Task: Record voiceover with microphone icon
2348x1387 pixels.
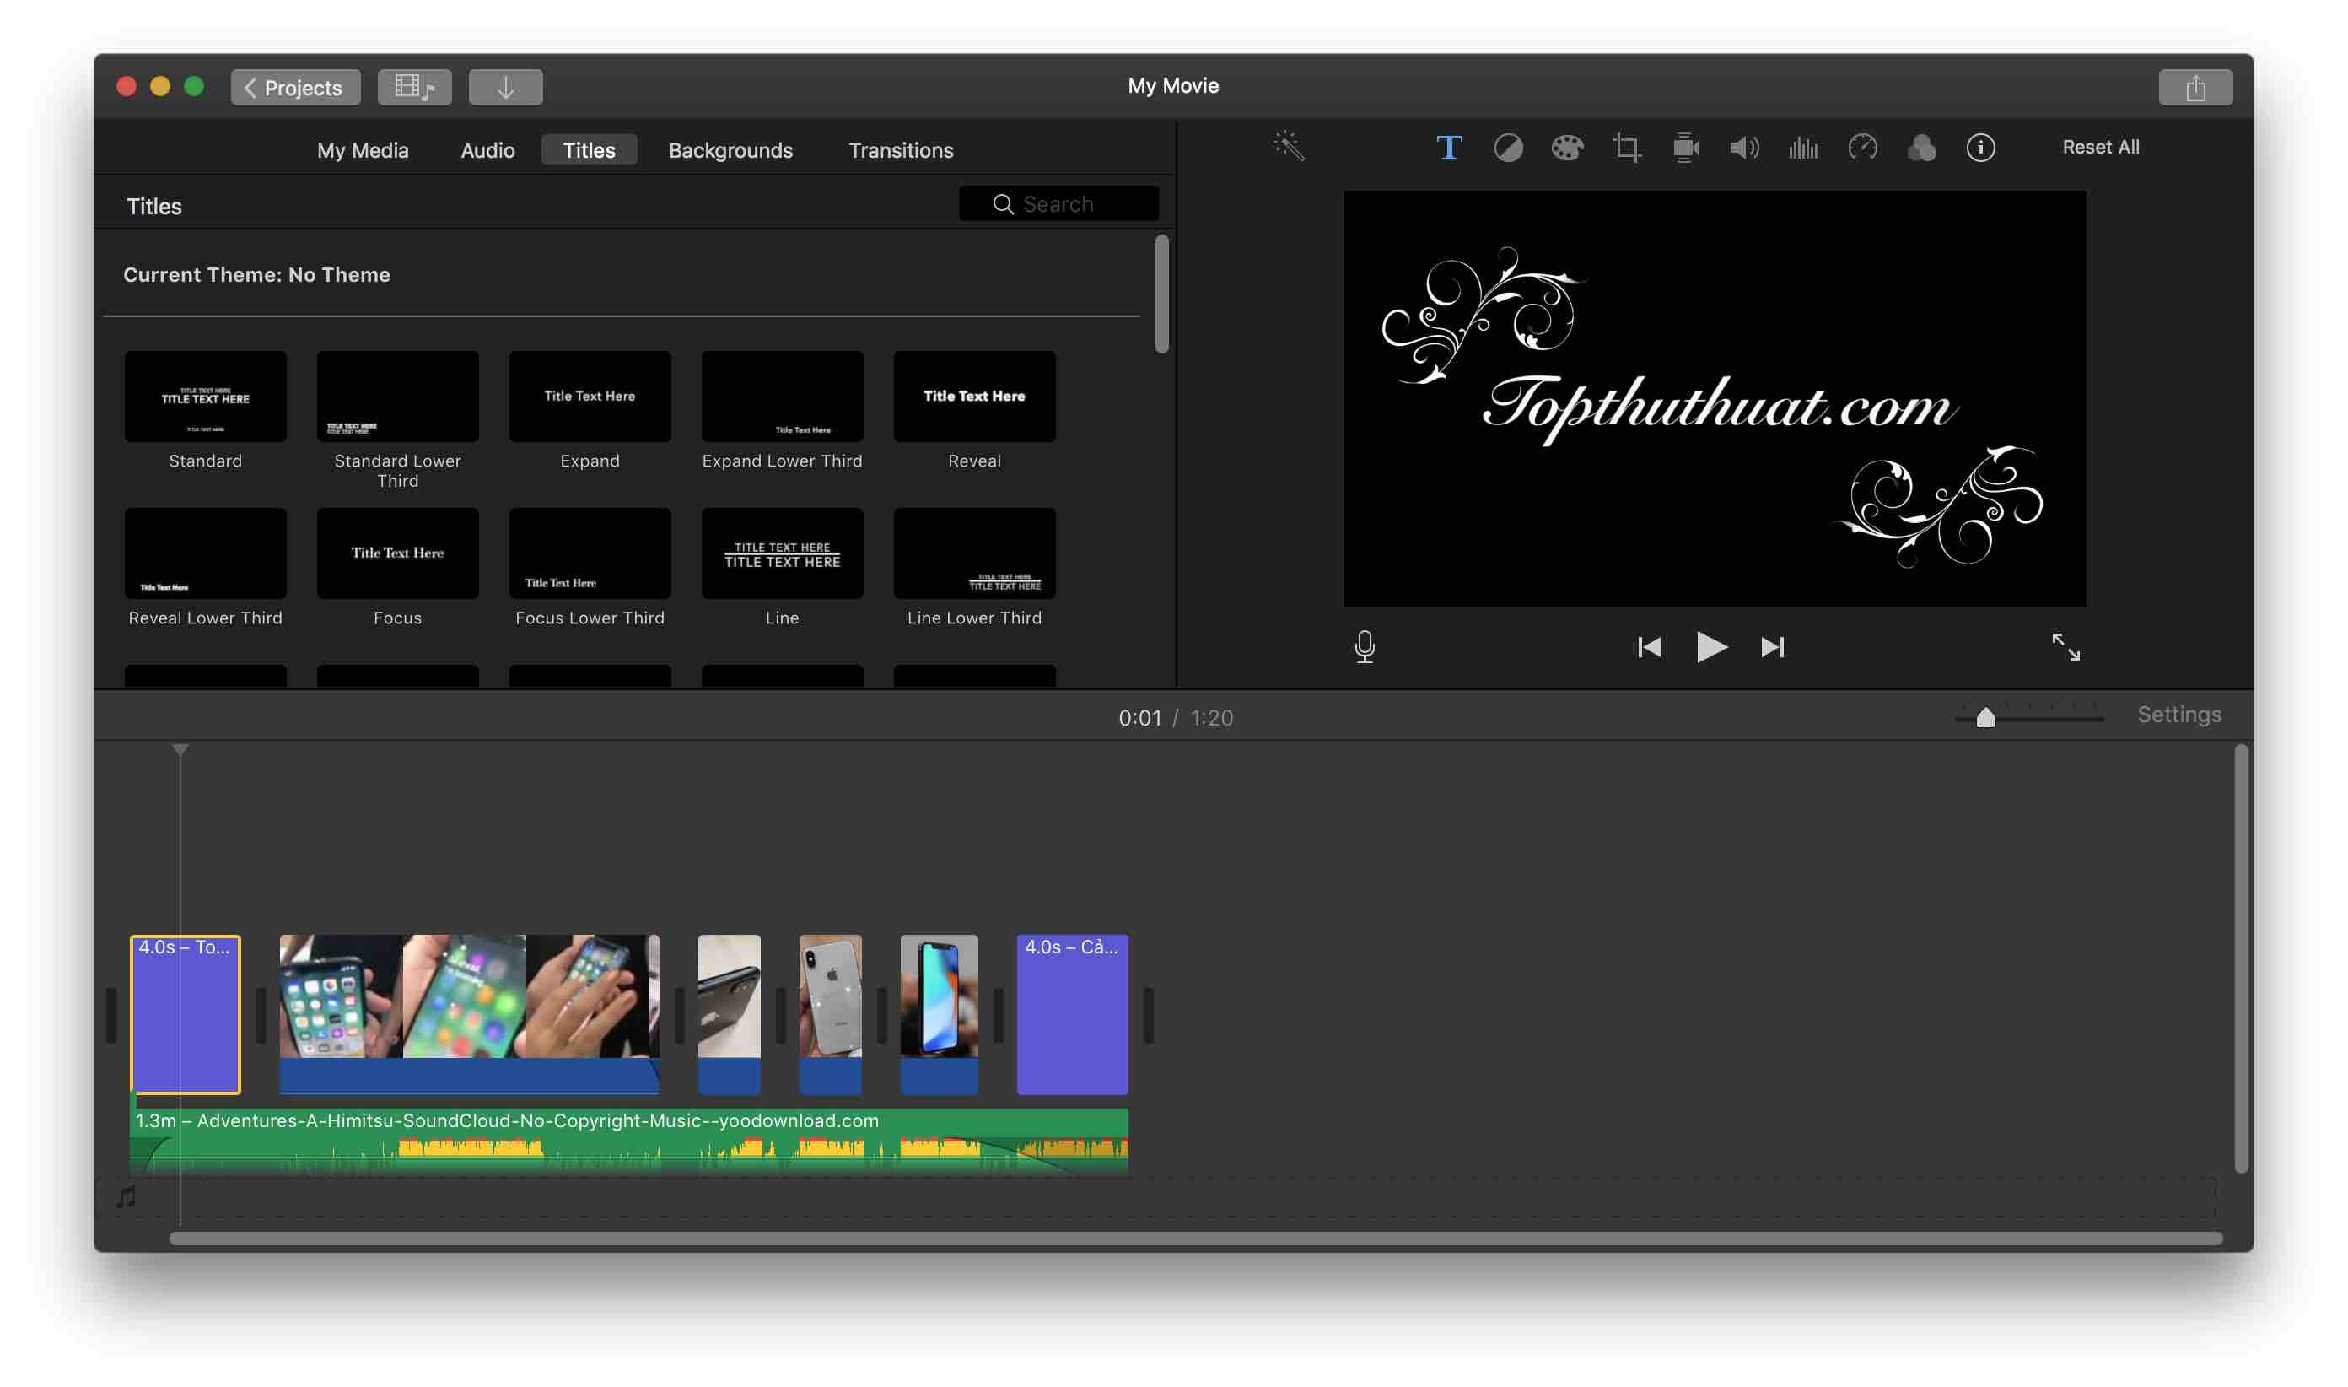Action: tap(1364, 647)
